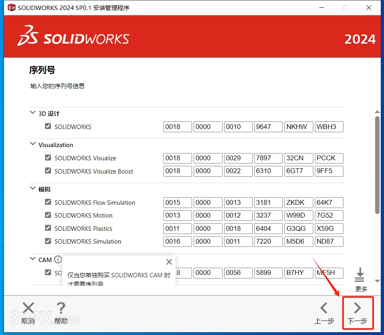Uncheck the SOLIDWORKS 3D design checkbox
The width and height of the screenshot is (384, 335).
pos(48,126)
